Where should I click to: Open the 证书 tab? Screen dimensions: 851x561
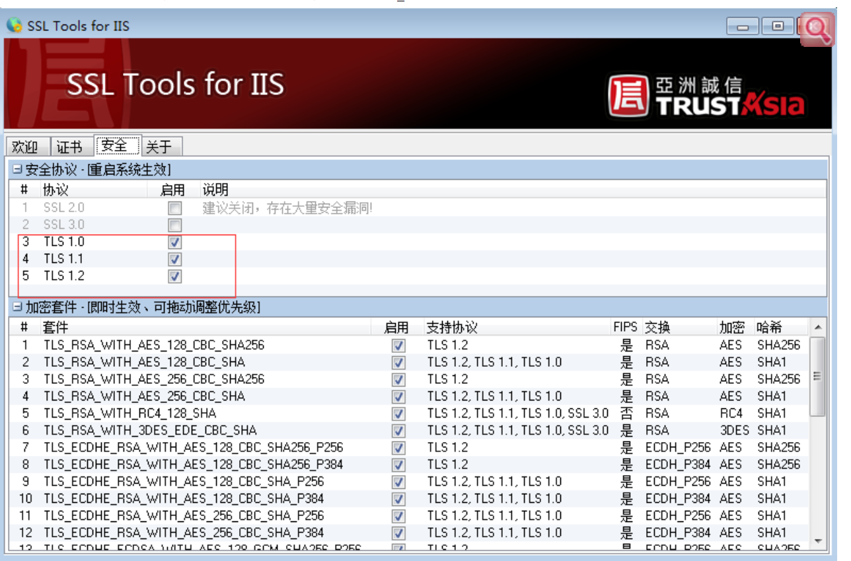coord(69,147)
